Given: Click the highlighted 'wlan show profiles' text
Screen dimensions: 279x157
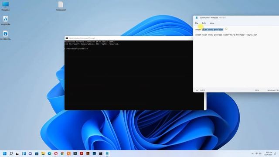Looking at the screenshot, I should point(213,29).
